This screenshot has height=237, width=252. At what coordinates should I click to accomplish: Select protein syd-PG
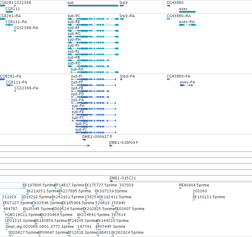[x=96, y=127]
